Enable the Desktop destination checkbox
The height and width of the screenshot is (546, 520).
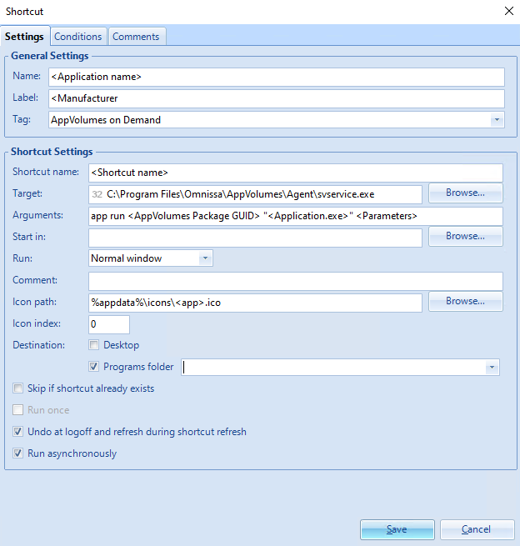click(x=95, y=345)
